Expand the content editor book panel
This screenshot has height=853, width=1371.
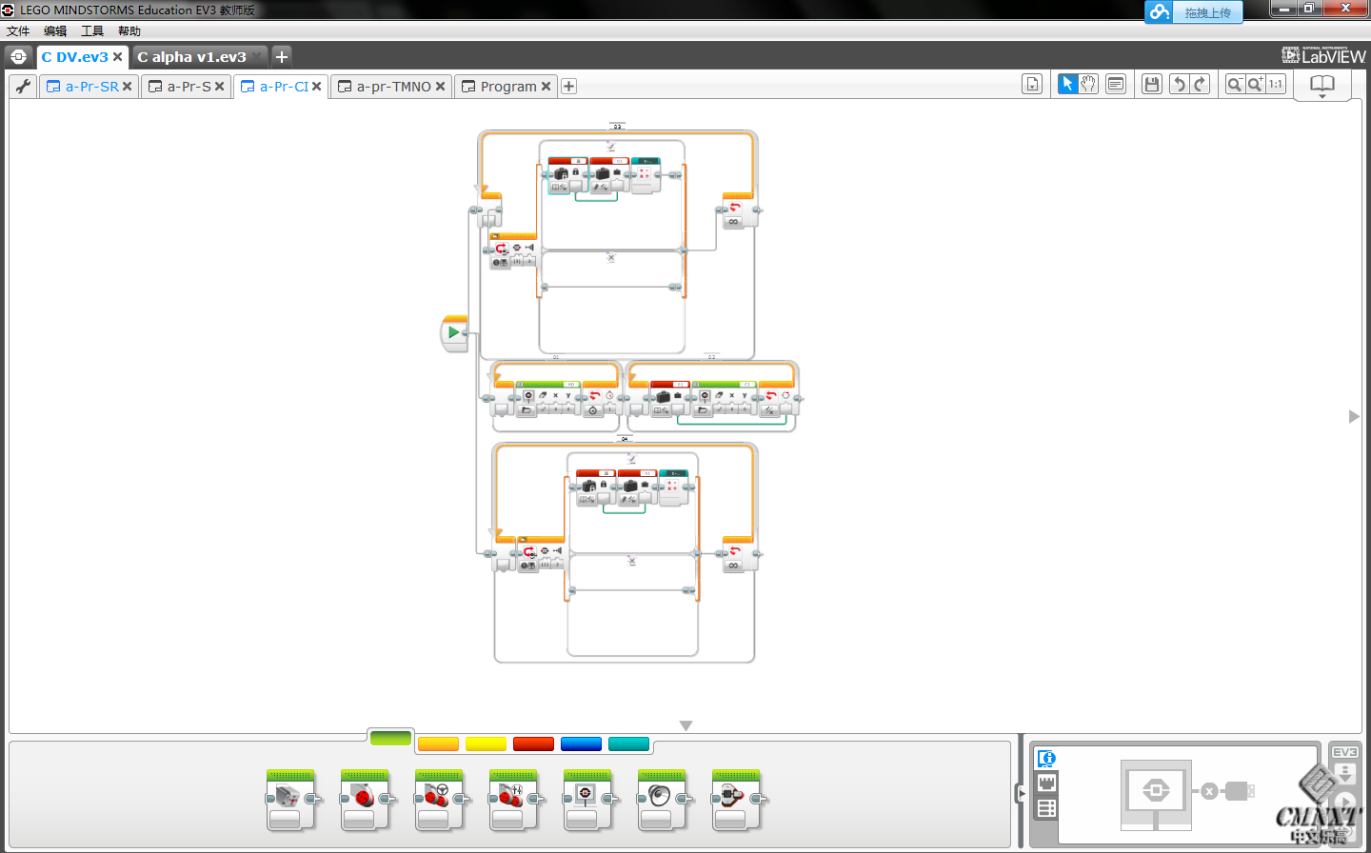[1322, 86]
